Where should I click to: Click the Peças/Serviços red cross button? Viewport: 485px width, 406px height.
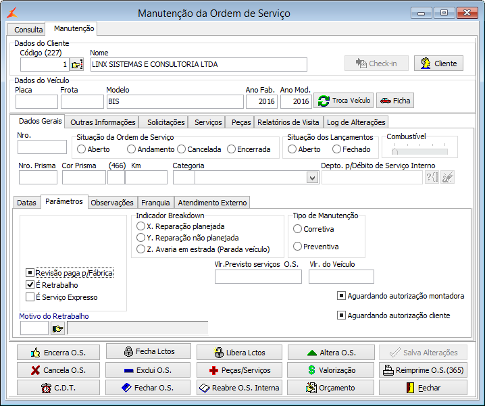coord(240,370)
